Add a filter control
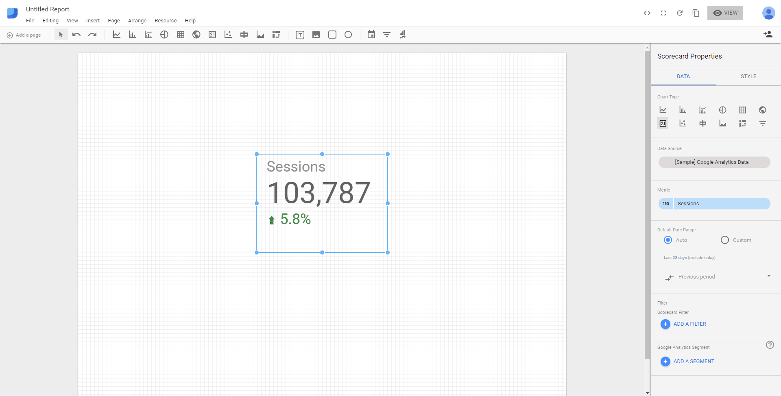Viewport: 781px width, 396px height. click(x=386, y=35)
